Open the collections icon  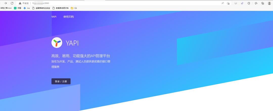[263, 3]
